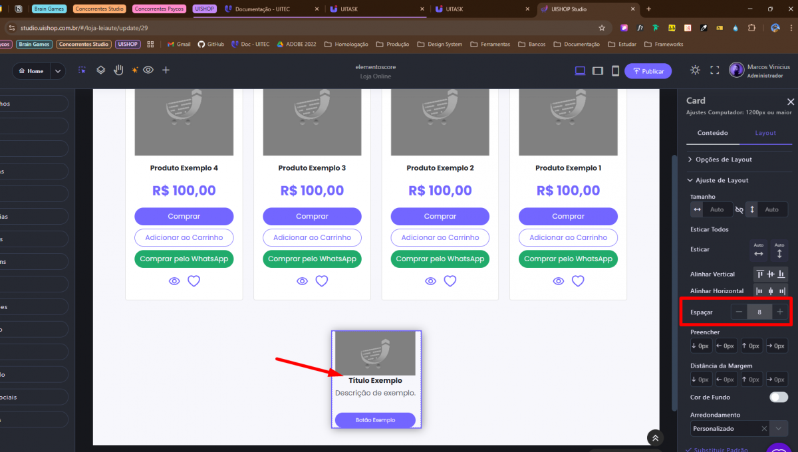Image resolution: width=798 pixels, height=452 pixels.
Task: Click Comprar pelo WhatsApp on Produto Exemplo 2
Action: coord(440,259)
